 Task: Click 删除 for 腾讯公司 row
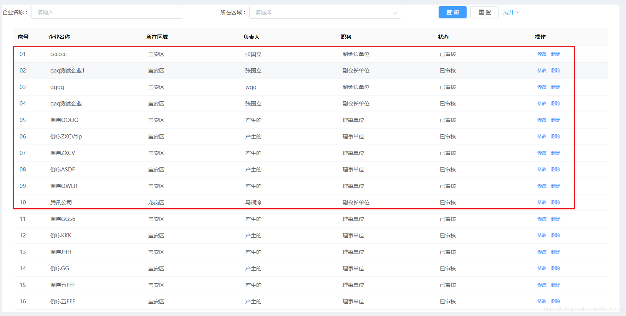point(556,202)
